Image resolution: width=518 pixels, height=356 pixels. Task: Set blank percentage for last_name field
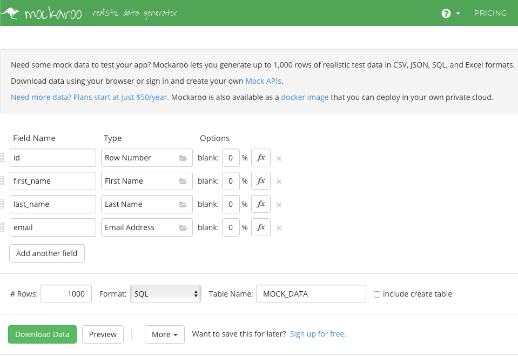231,204
